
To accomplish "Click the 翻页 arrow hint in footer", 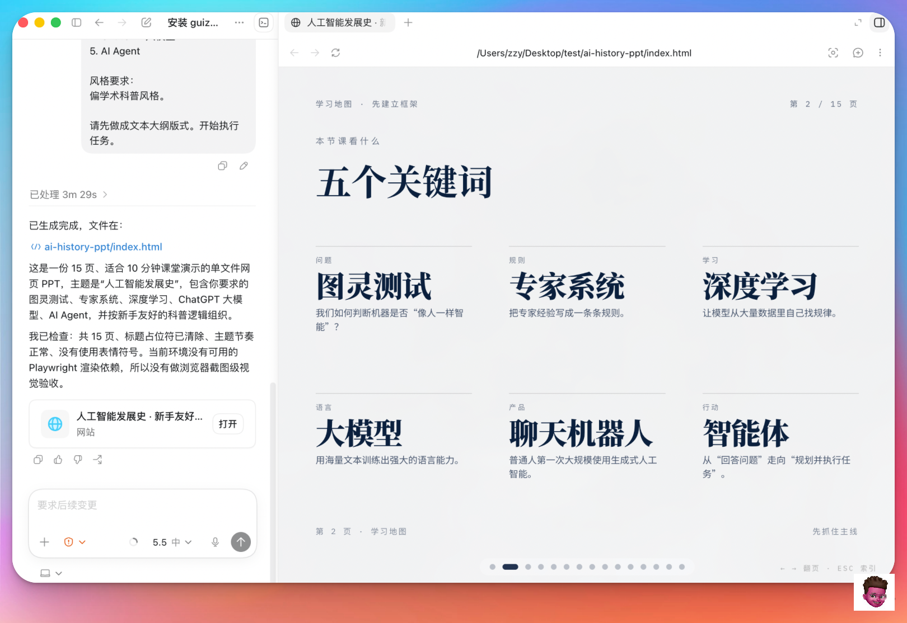I will point(800,568).
